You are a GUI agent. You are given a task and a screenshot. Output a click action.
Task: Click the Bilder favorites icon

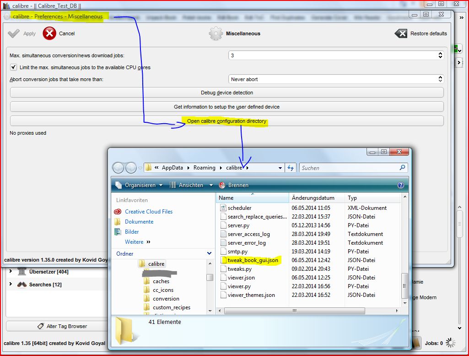(x=118, y=232)
